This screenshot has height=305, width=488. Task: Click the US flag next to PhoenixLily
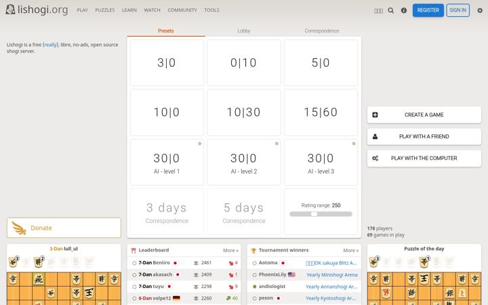coord(291,274)
